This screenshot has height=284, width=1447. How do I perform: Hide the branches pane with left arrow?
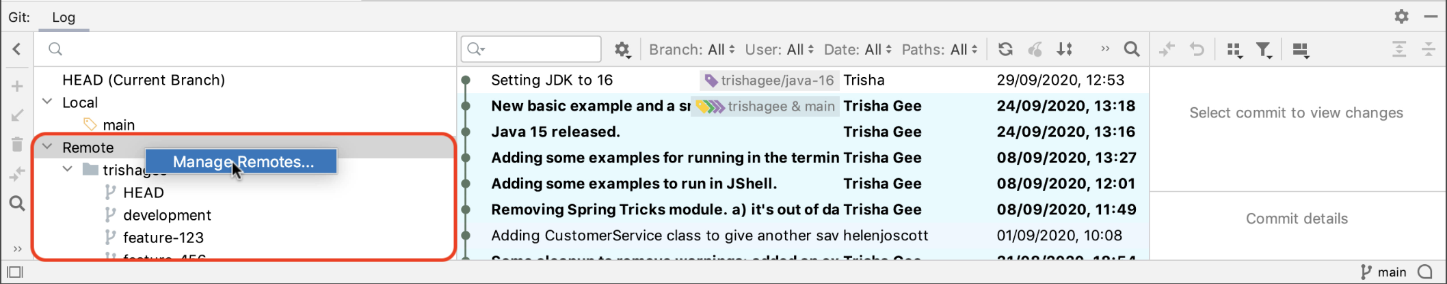point(17,49)
